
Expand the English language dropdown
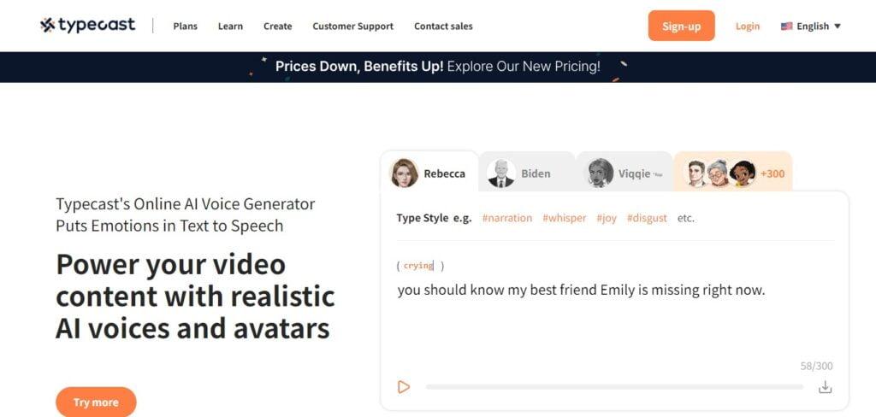(811, 26)
